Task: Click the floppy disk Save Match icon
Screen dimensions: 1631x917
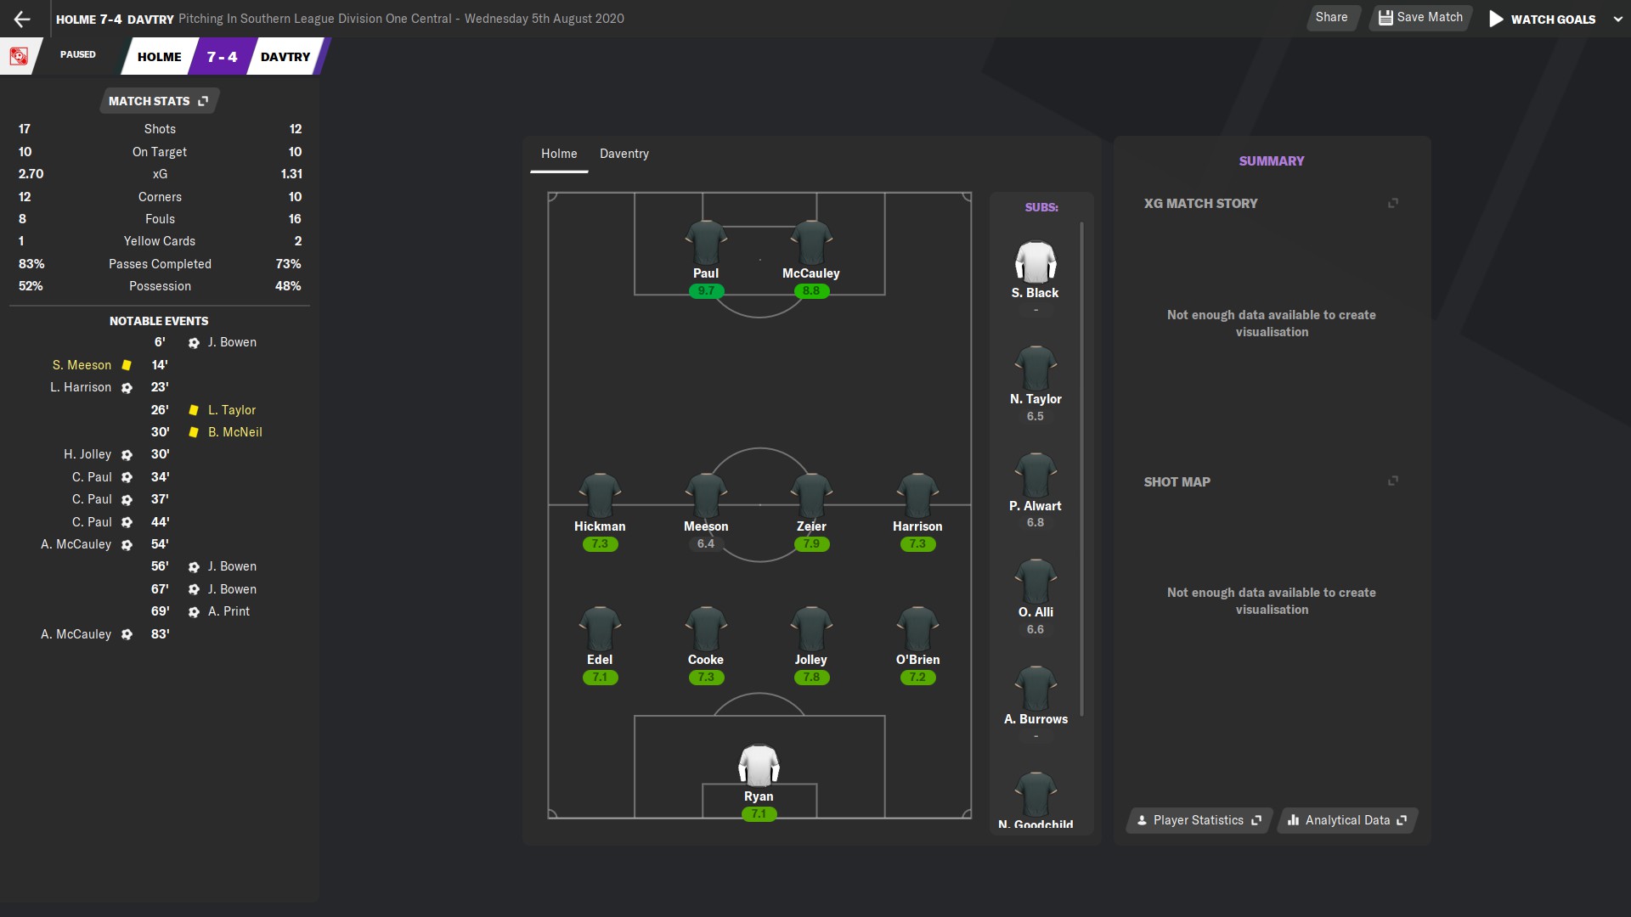Action: pyautogui.click(x=1386, y=18)
